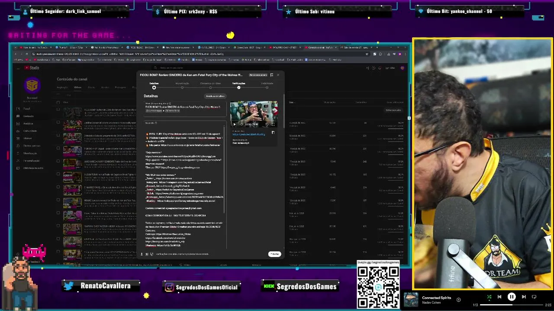Screen dimensions: 554x311
Task: Go to the Elementos do vídeo step
Action: coord(210,85)
